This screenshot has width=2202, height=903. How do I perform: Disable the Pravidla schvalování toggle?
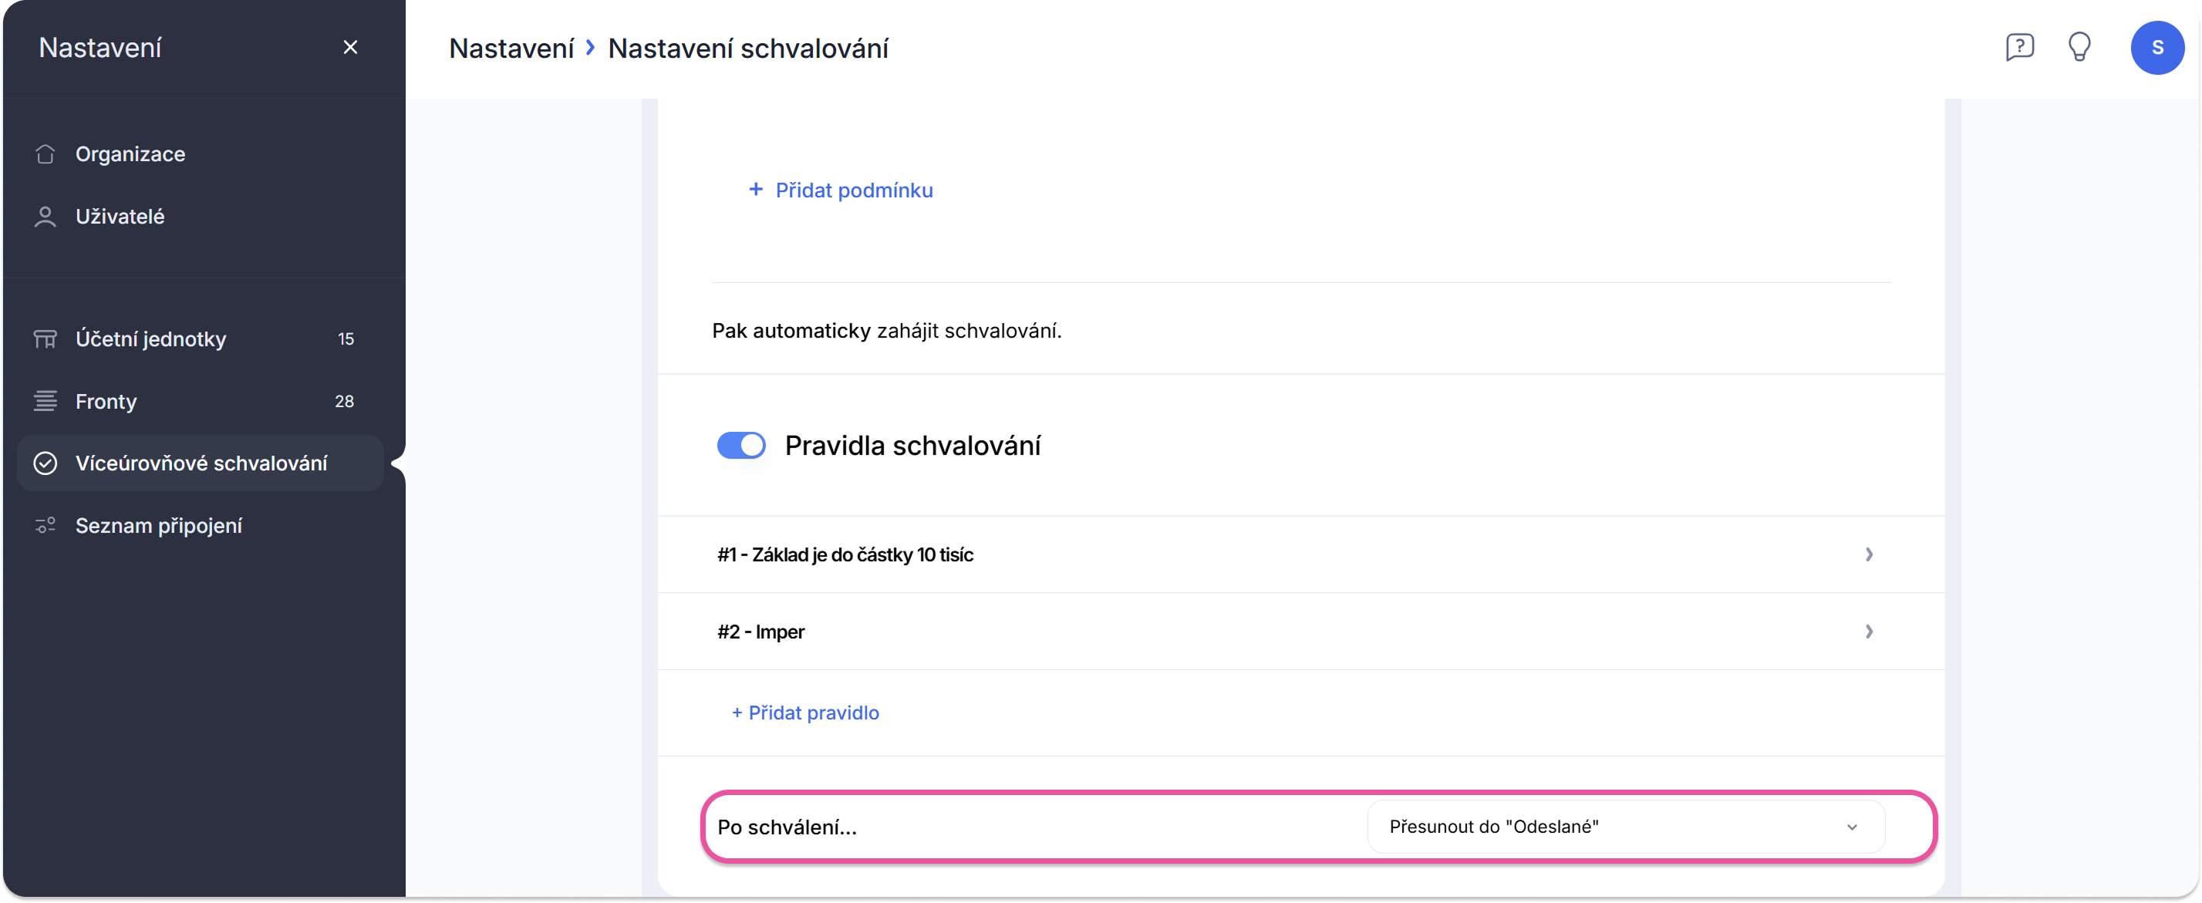pyautogui.click(x=740, y=445)
